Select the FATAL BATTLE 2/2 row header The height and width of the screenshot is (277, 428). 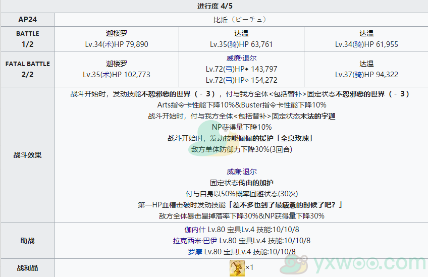tap(28, 69)
